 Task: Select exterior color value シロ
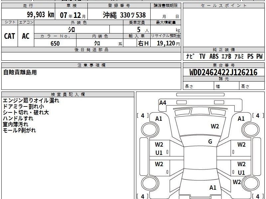71,30
